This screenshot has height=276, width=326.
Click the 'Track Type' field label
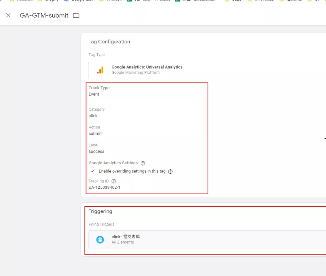click(99, 88)
